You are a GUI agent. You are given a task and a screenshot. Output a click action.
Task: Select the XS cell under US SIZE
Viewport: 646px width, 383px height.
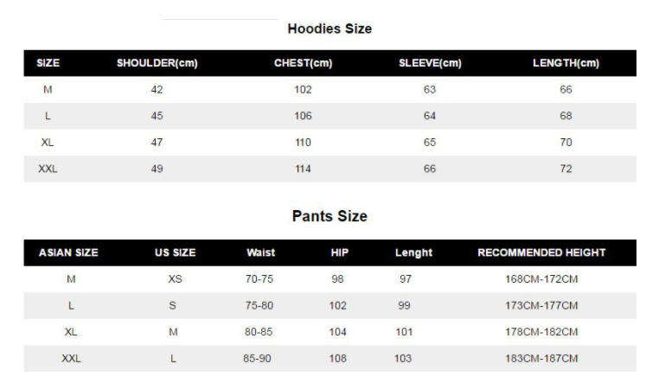coord(175,279)
